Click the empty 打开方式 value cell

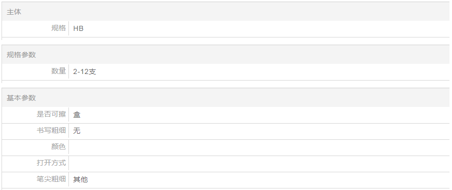(259, 164)
